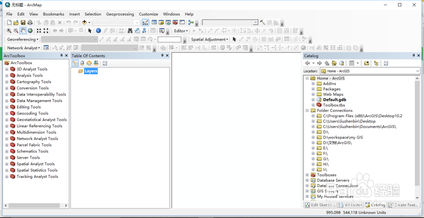Switch to the Edit Sketch tab

point(320,205)
